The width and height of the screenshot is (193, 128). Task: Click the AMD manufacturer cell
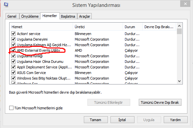click(x=78, y=50)
